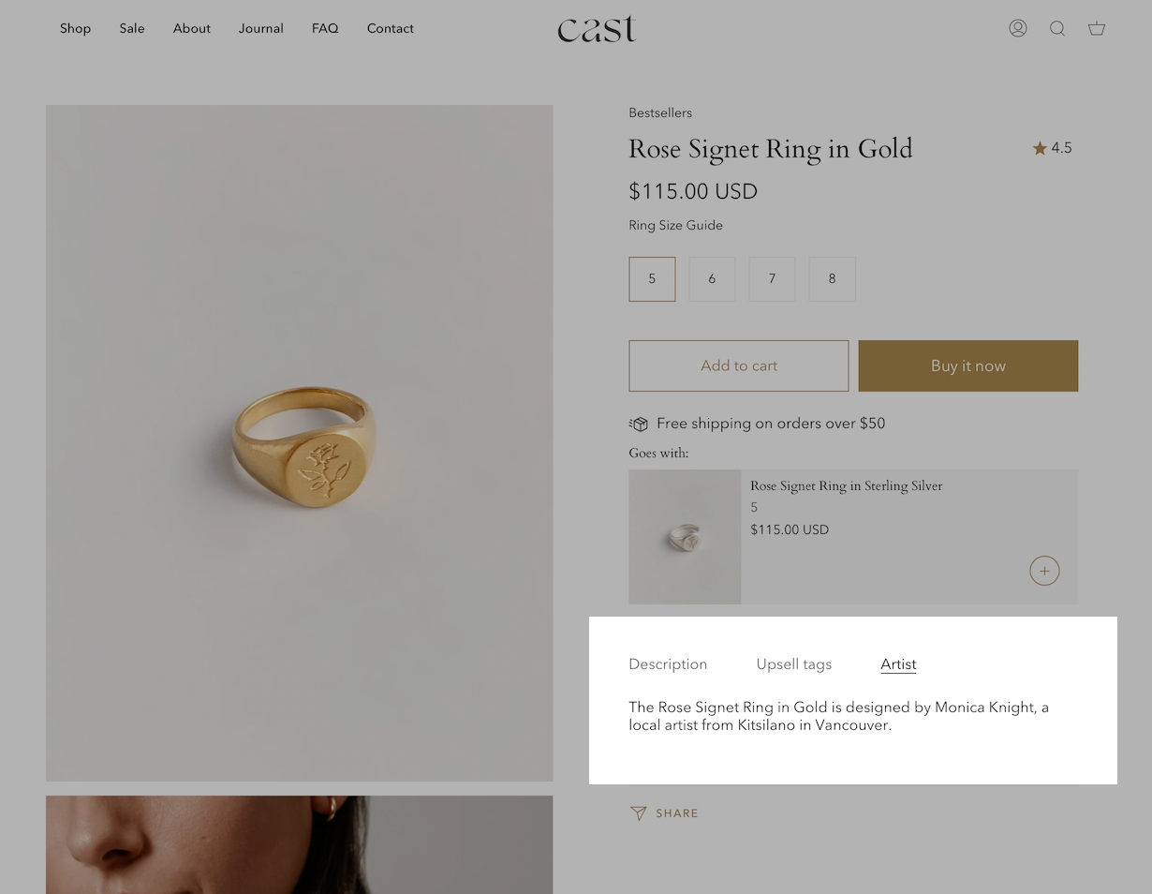Click the paper plane share icon
This screenshot has height=894, width=1152.
[x=638, y=813]
